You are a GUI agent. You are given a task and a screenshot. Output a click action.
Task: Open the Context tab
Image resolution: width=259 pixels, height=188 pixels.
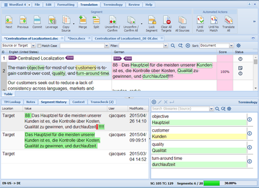[78, 102]
